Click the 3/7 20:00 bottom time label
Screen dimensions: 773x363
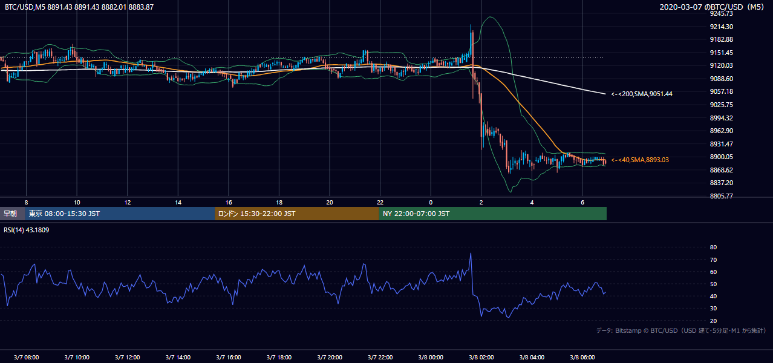point(330,358)
